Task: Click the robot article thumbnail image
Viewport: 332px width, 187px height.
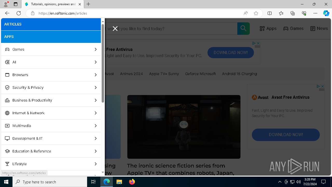Action: [184, 127]
